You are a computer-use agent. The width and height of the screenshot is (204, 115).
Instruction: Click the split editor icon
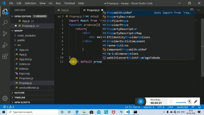[192, 10]
